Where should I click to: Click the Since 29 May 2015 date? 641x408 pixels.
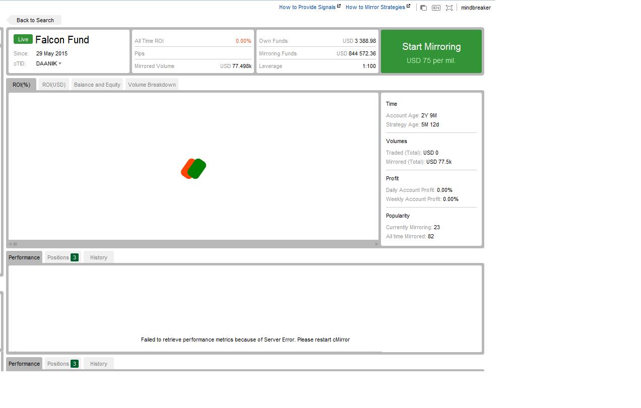point(51,53)
